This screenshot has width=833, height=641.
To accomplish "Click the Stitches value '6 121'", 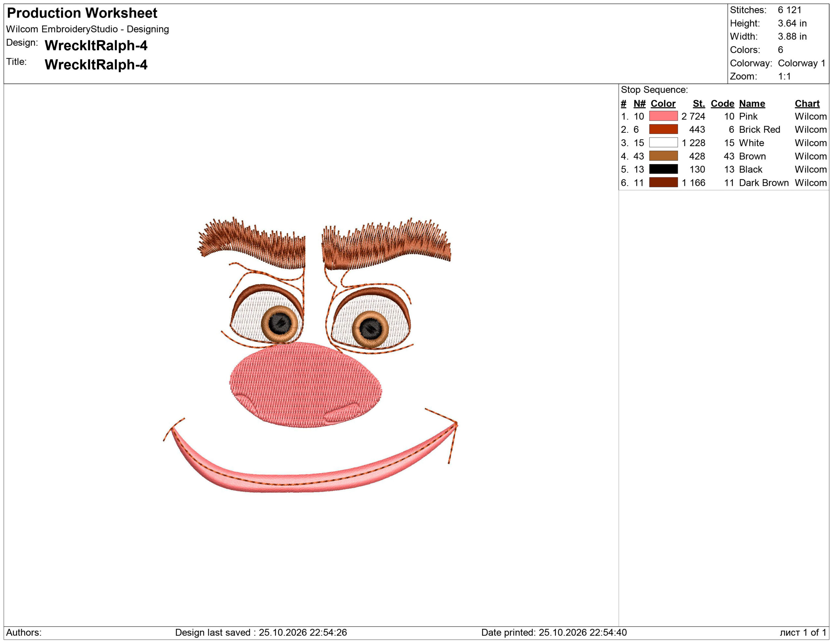I will pos(789,10).
